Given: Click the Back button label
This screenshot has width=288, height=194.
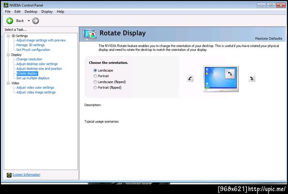Looking at the screenshot, I should [20, 21].
